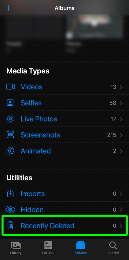This screenshot has height=260, width=129.
Task: Switch to the Search tab
Action: [x=113, y=248]
